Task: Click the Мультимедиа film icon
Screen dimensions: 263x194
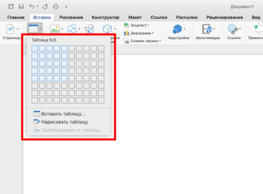Action: [x=206, y=29]
